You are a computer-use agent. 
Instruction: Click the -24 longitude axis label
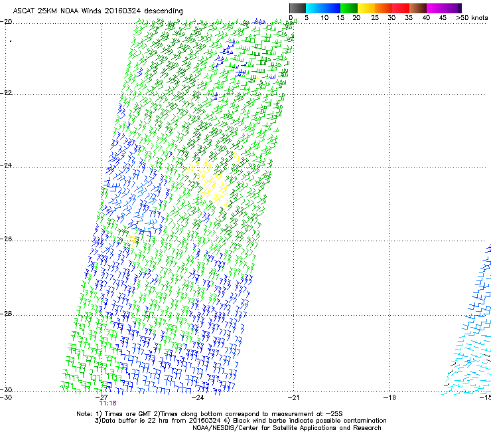[x=198, y=397]
